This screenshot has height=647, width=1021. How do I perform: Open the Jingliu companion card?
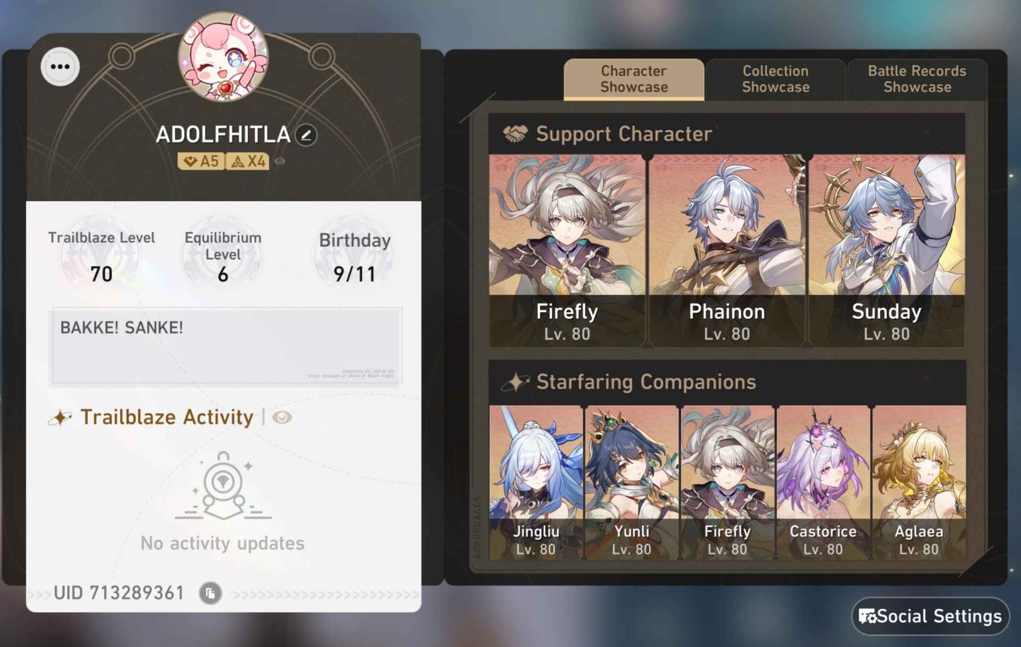[536, 482]
